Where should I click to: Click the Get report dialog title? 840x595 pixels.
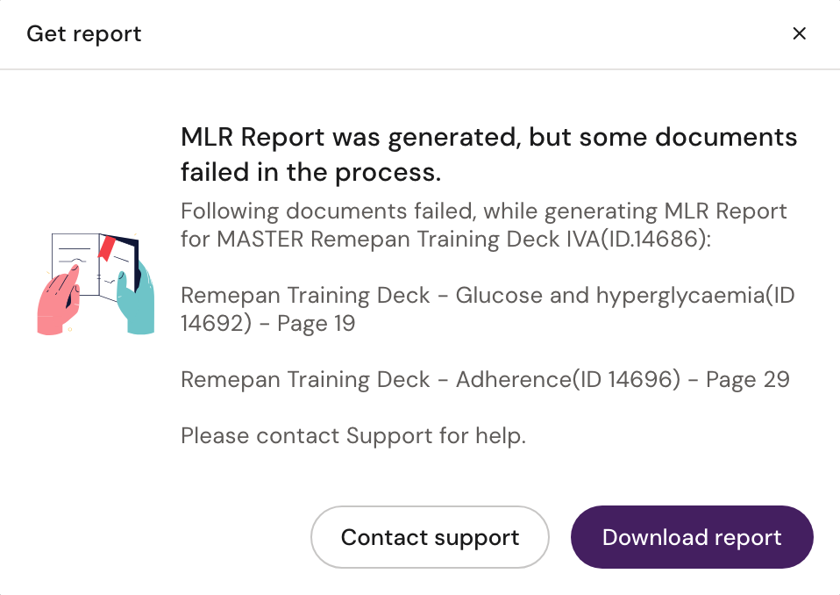[84, 34]
